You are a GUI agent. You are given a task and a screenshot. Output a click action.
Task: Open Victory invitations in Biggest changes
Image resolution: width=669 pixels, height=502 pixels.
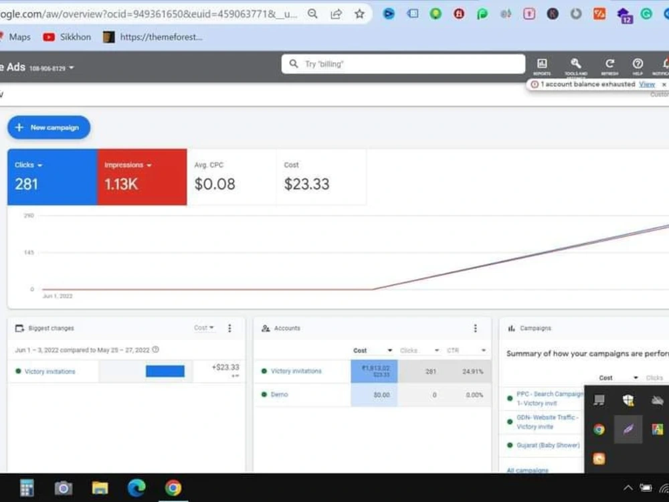[x=50, y=371]
